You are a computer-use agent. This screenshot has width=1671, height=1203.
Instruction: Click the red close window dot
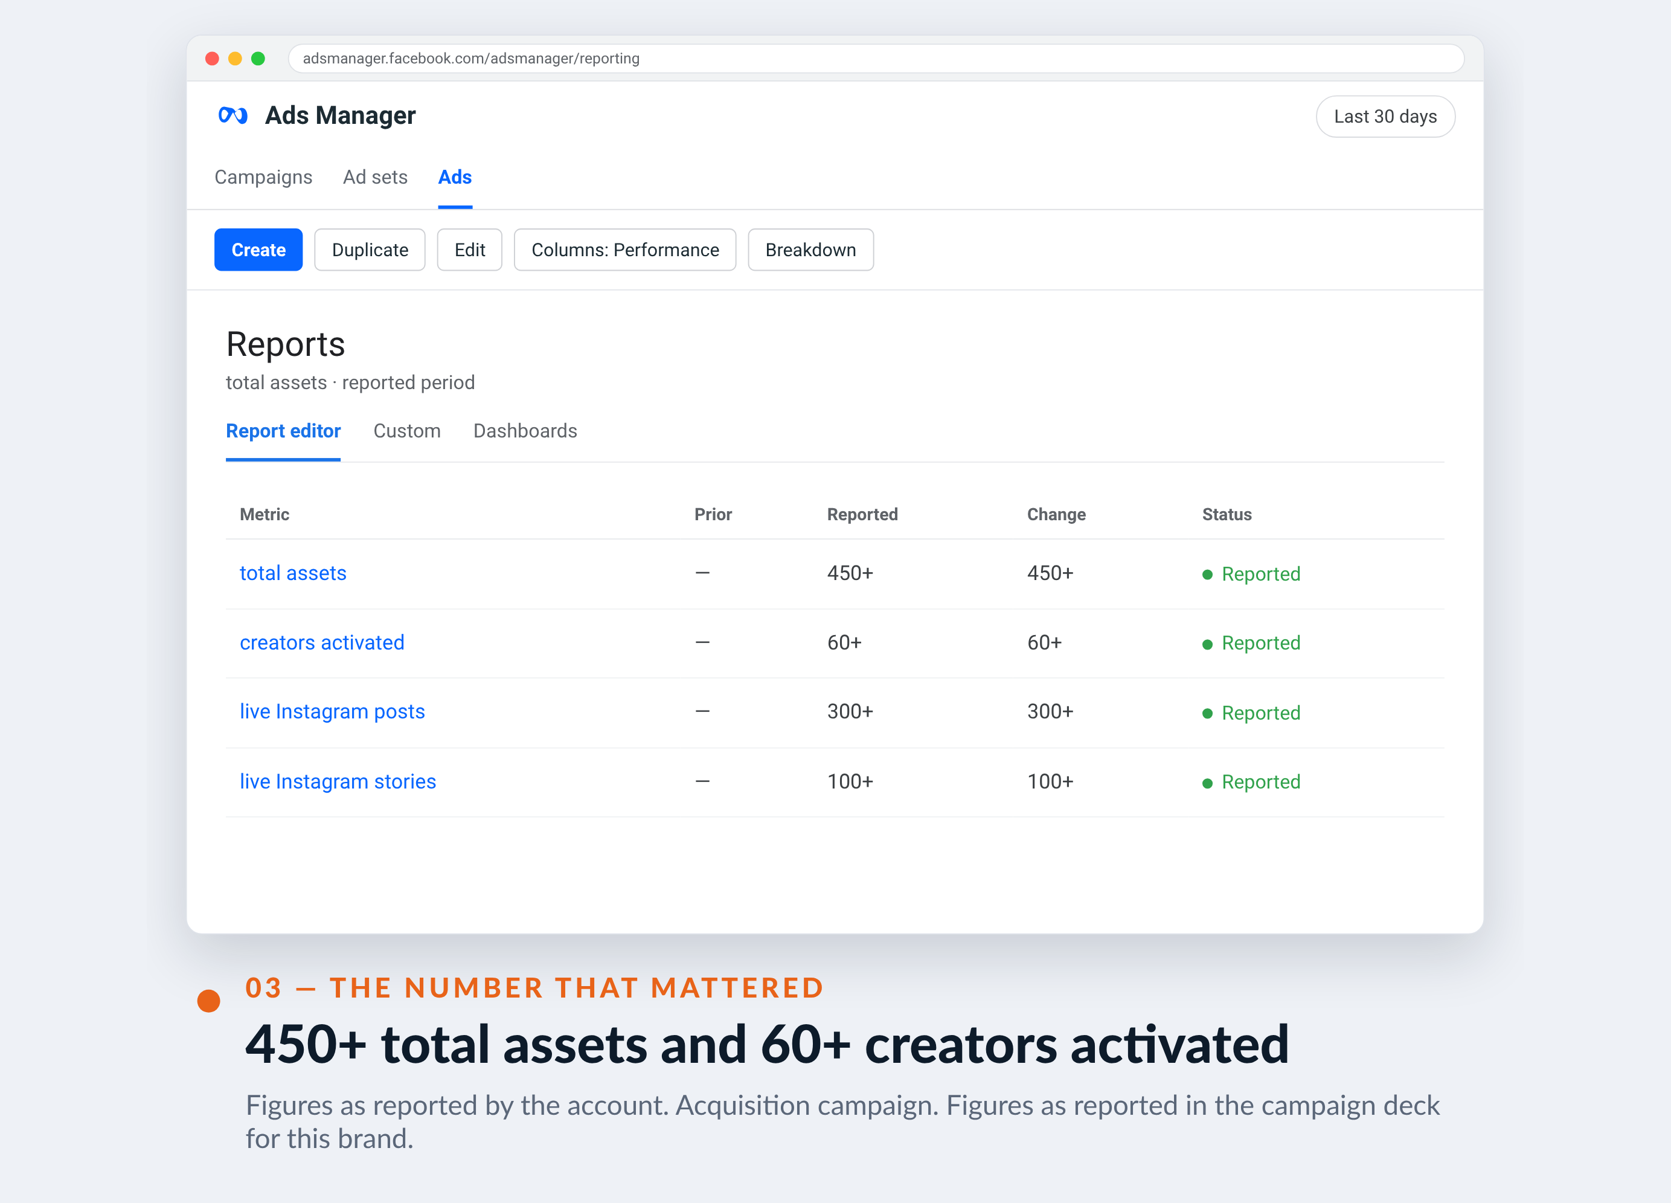click(x=212, y=58)
